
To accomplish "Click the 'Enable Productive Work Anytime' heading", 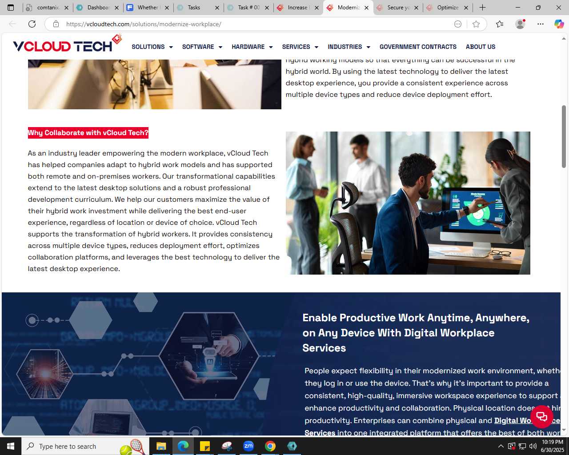I will pyautogui.click(x=416, y=333).
